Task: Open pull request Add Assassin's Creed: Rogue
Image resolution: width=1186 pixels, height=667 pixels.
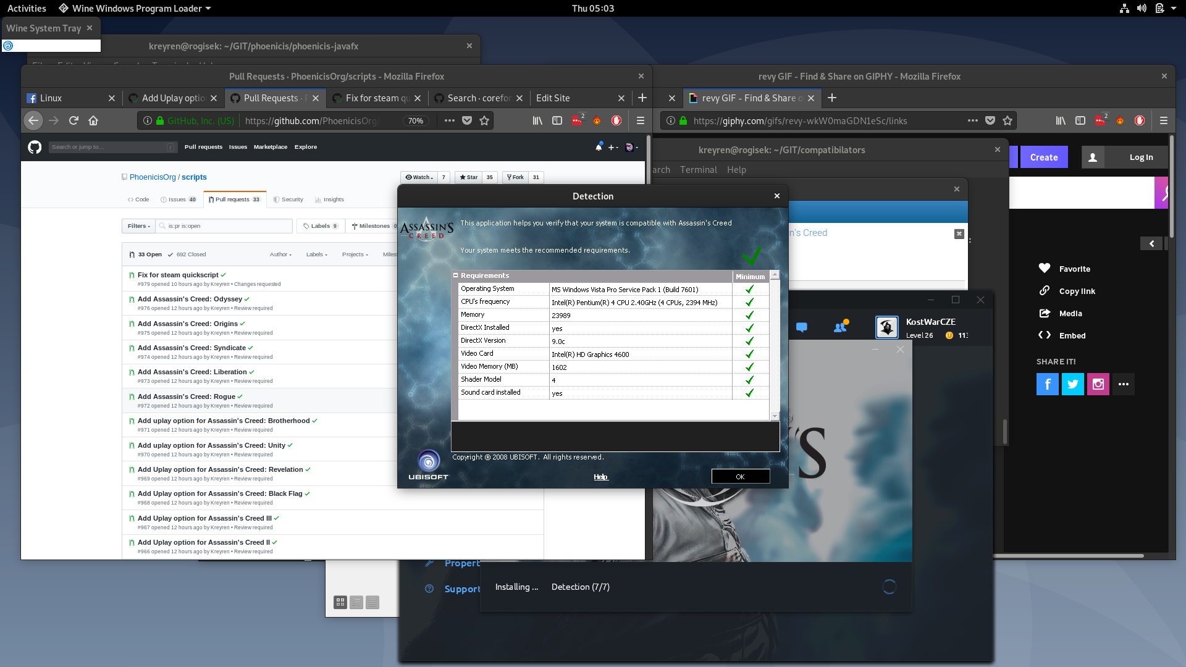Action: pos(187,396)
